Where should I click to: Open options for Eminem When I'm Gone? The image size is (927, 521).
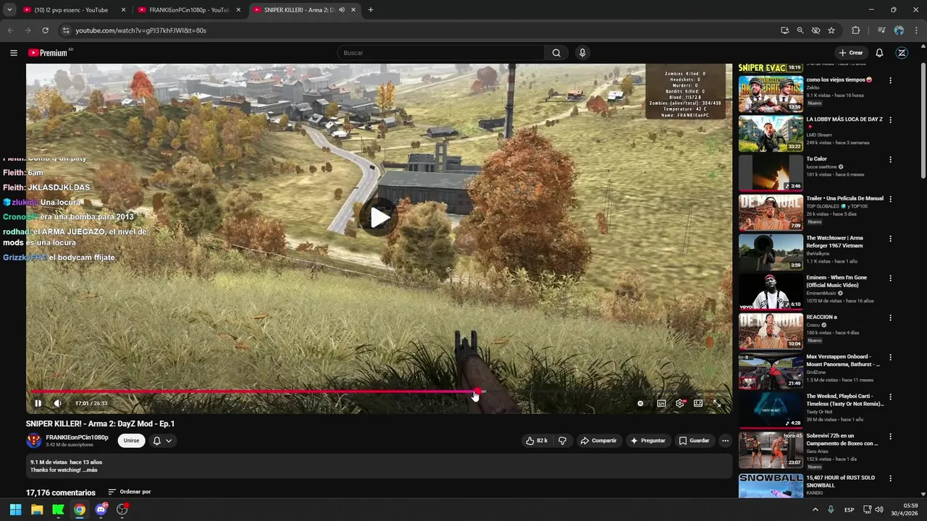[890, 278]
